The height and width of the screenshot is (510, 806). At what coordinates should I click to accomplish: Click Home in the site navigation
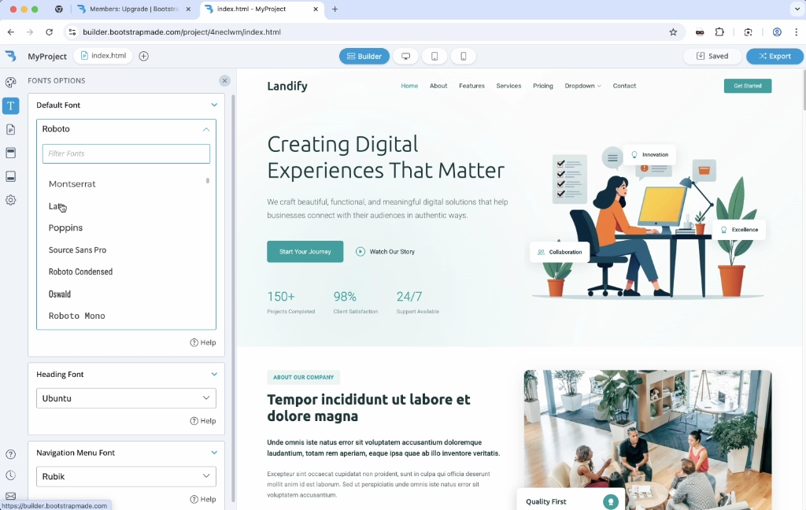pyautogui.click(x=409, y=86)
